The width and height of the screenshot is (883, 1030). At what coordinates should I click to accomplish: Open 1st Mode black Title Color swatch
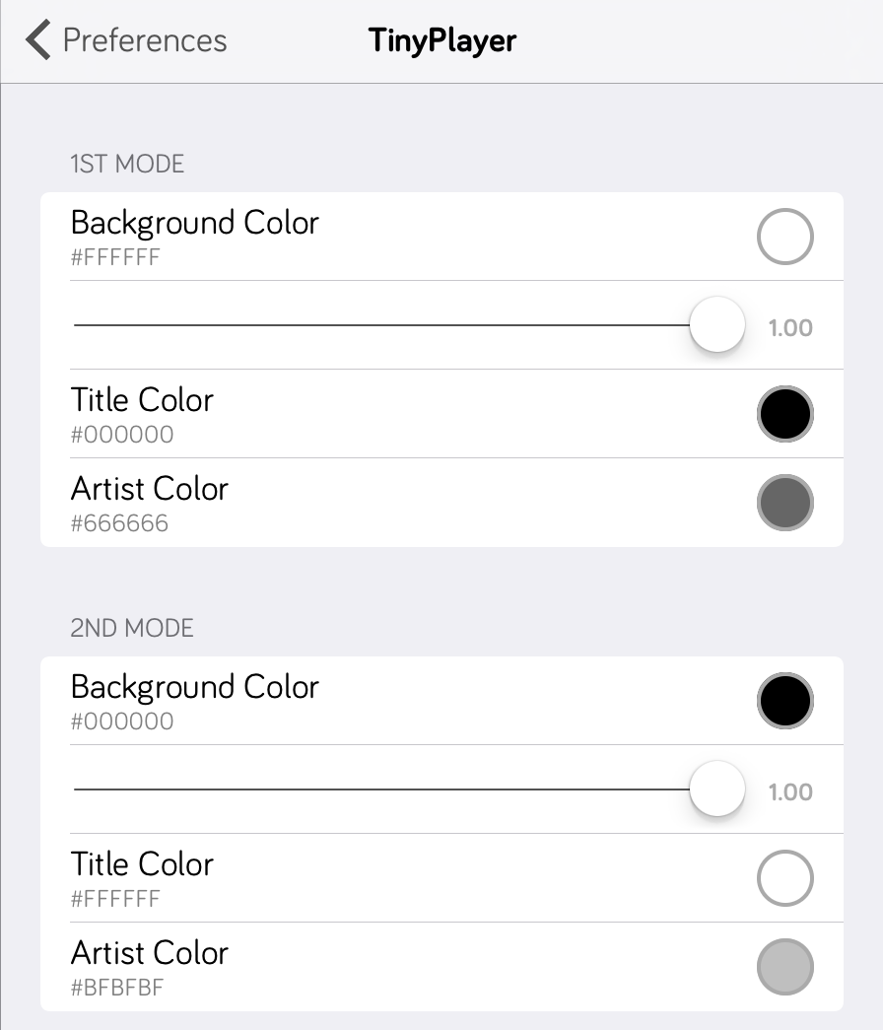pos(784,414)
